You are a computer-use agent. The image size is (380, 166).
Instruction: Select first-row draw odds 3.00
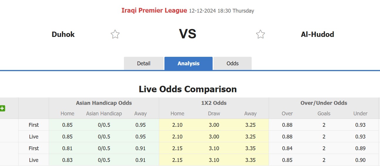point(214,125)
